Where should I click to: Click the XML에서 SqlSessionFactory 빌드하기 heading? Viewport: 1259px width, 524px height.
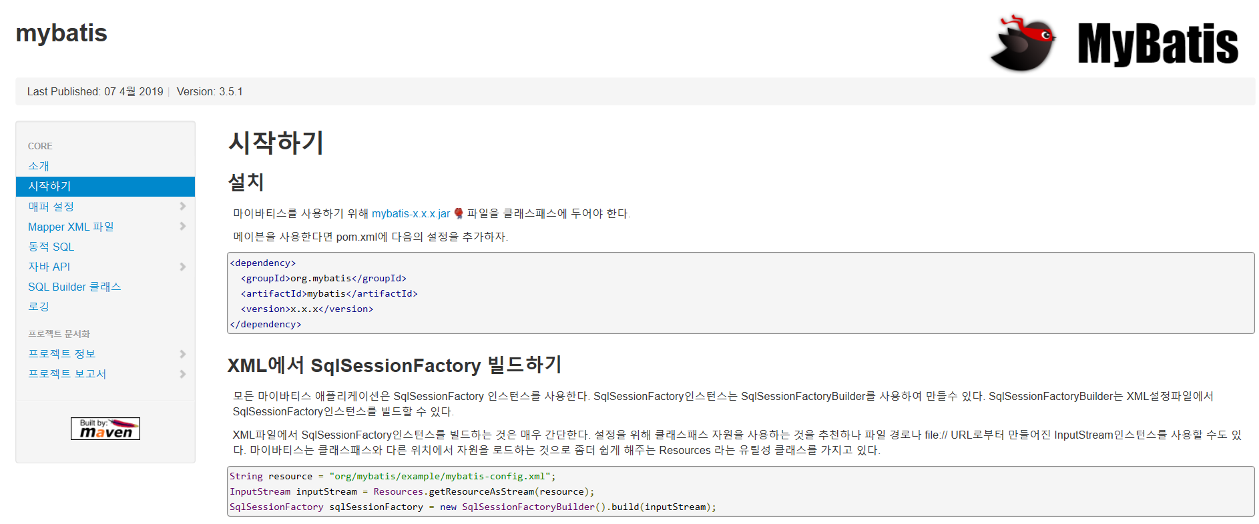395,365
